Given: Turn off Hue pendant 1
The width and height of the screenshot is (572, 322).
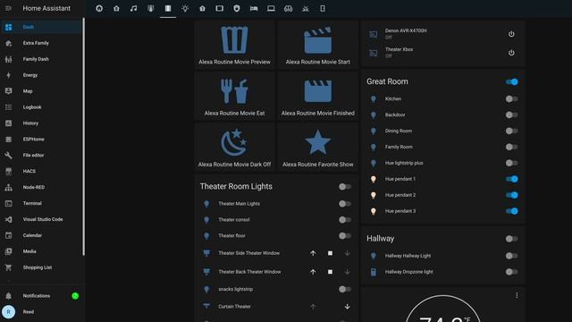Looking at the screenshot, I should point(512,179).
